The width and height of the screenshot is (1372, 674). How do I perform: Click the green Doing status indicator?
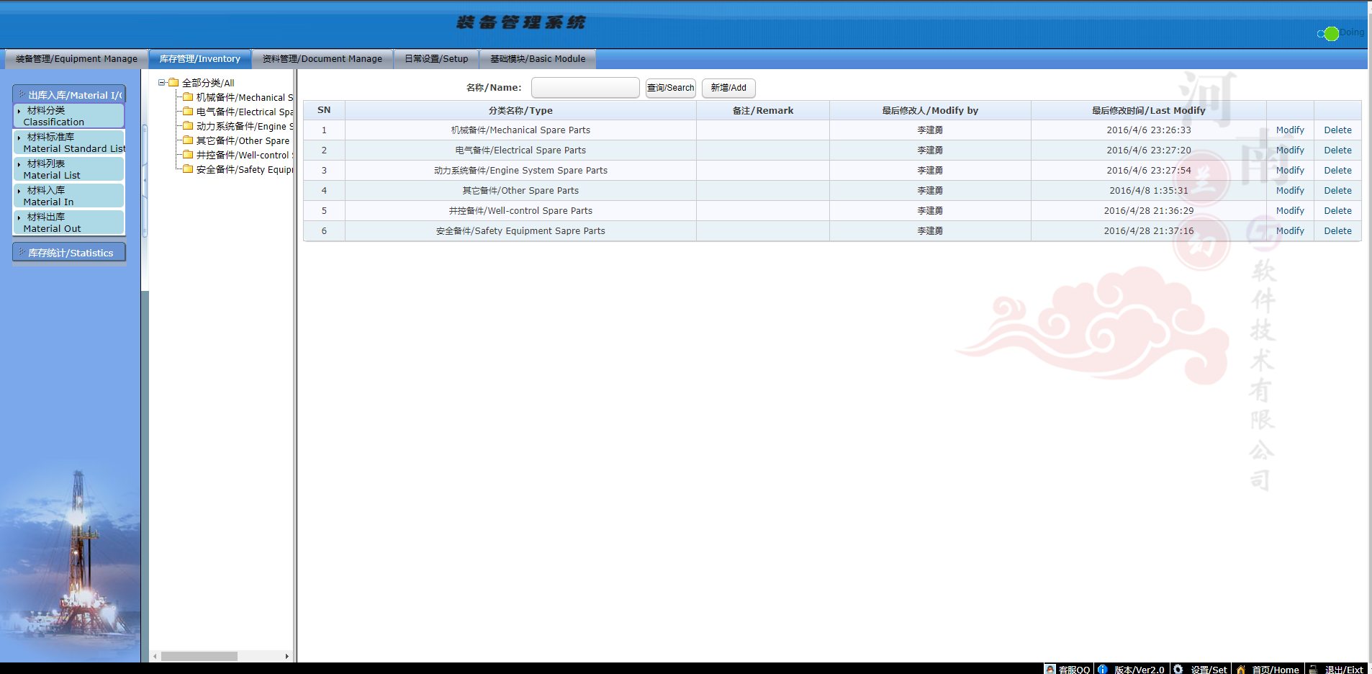(x=1331, y=33)
